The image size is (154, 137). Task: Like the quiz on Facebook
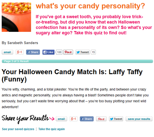click(49, 52)
